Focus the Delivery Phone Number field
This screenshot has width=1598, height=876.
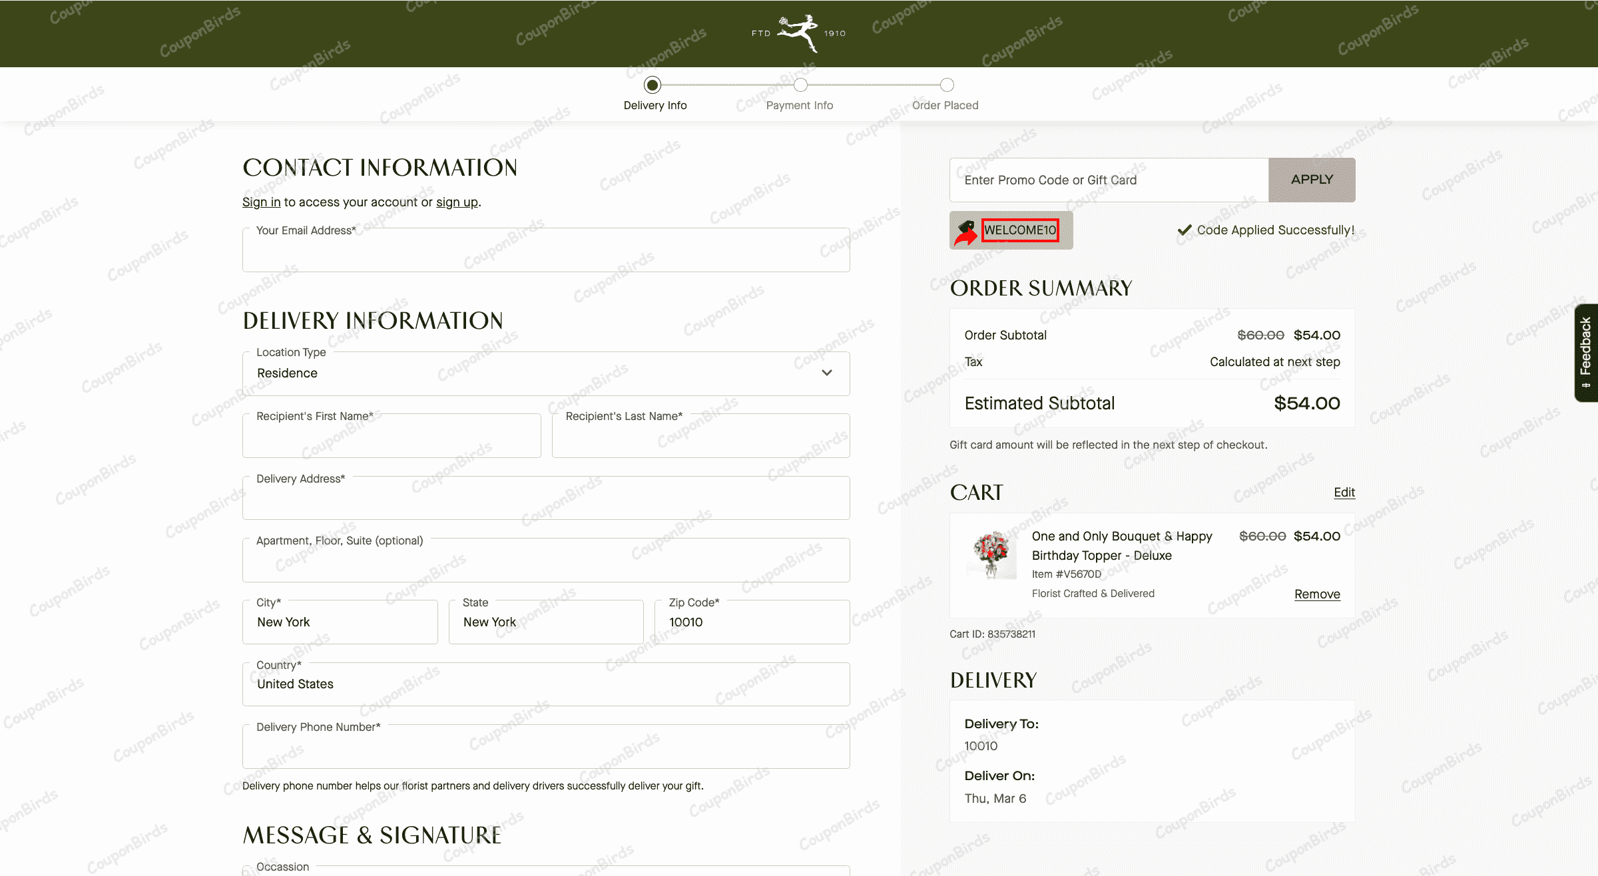[x=546, y=747]
